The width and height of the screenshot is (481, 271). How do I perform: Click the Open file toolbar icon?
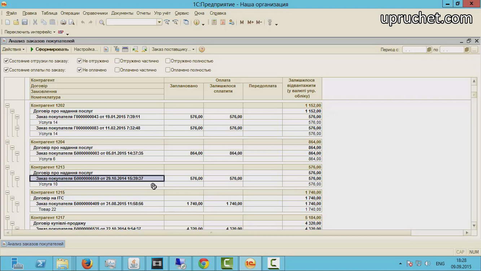pos(16,22)
